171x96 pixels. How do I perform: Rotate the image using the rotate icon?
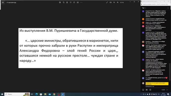[x=64, y=2]
